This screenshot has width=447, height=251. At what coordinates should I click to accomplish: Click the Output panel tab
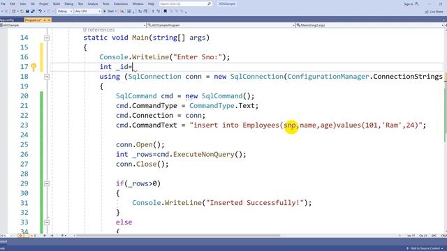point(3,241)
